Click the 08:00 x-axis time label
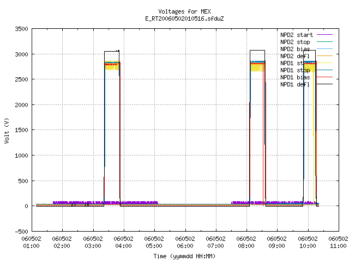The image size is (349, 261). click(246, 246)
